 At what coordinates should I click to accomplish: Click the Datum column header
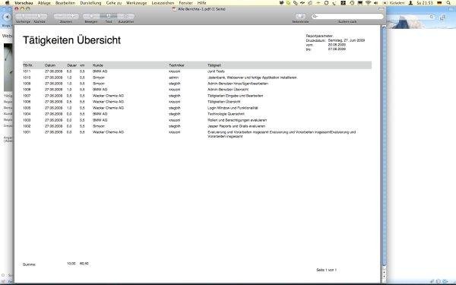[50, 65]
